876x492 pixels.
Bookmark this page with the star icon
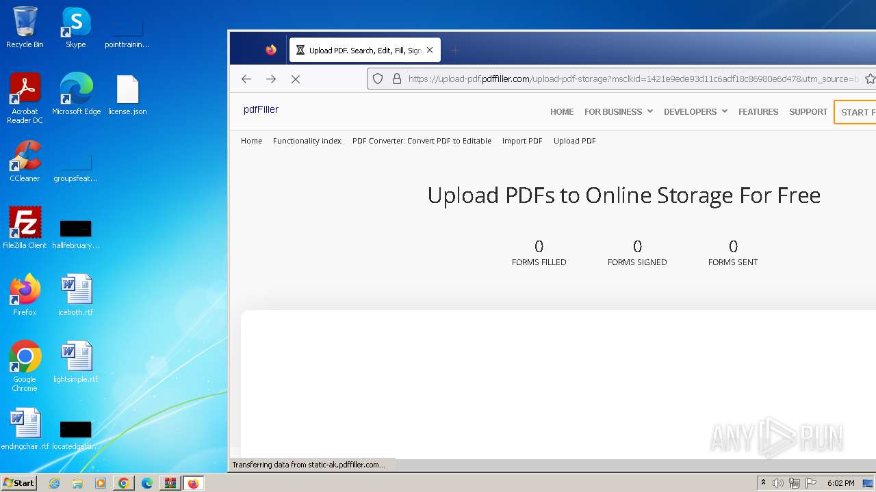pyautogui.click(x=870, y=79)
